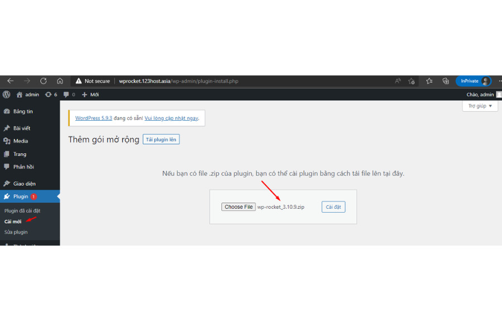Reload the page with refresh icon
The height and width of the screenshot is (334, 502).
pyautogui.click(x=44, y=81)
